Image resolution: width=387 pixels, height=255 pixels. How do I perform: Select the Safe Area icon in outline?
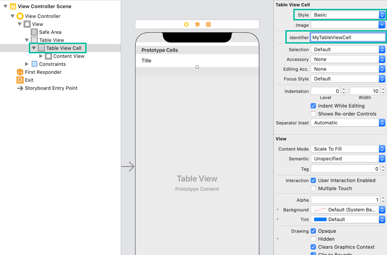34,32
